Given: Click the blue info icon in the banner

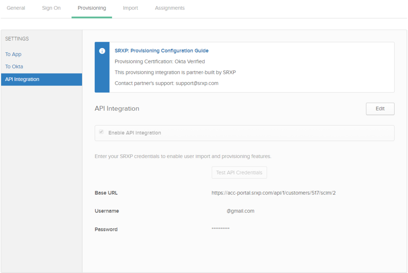Looking at the screenshot, I should pos(102,51).
